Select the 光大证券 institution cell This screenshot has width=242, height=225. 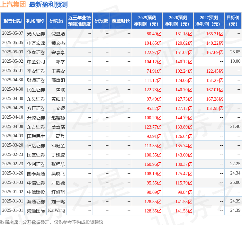(36, 34)
